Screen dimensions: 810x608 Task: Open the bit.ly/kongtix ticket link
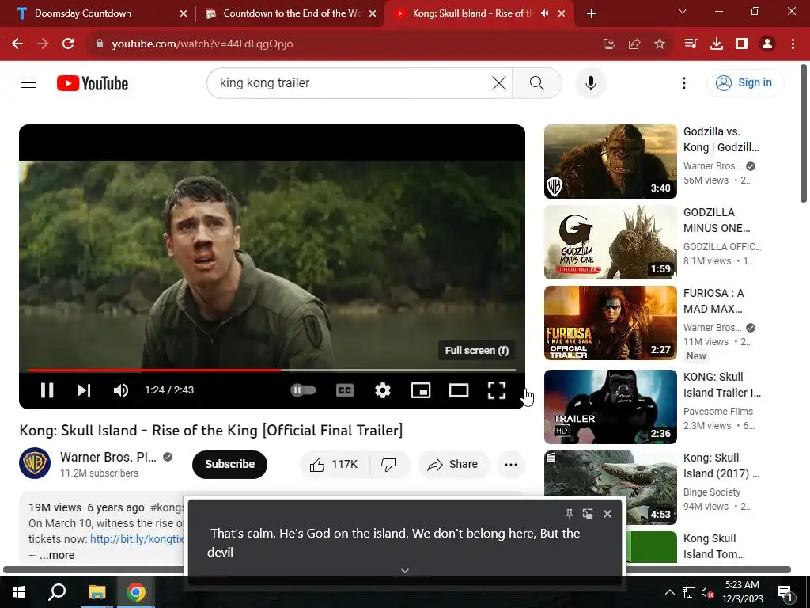(x=137, y=539)
